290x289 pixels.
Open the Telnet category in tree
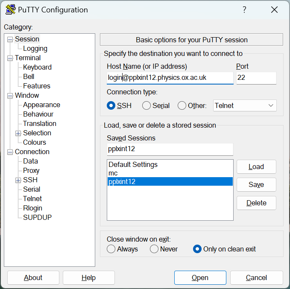32,199
